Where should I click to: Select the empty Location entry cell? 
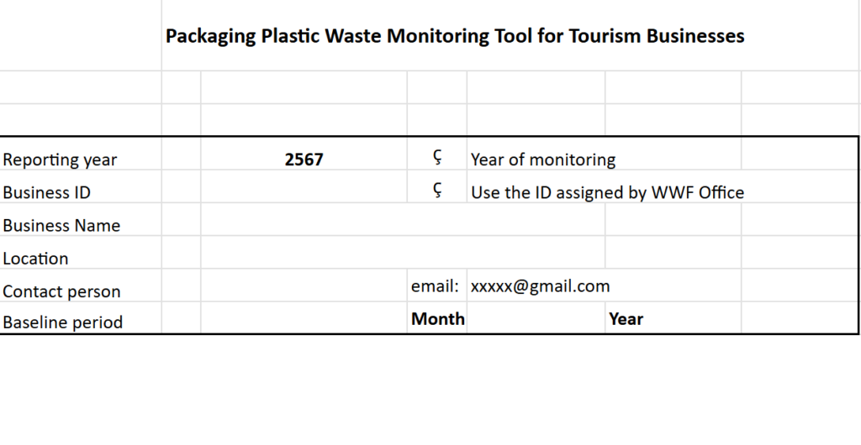[402, 259]
